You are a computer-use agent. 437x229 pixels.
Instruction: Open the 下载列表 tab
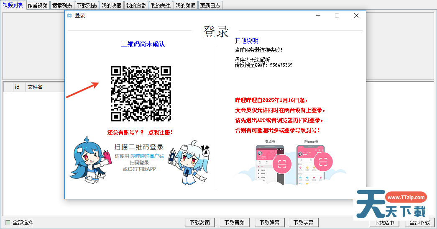87,5
